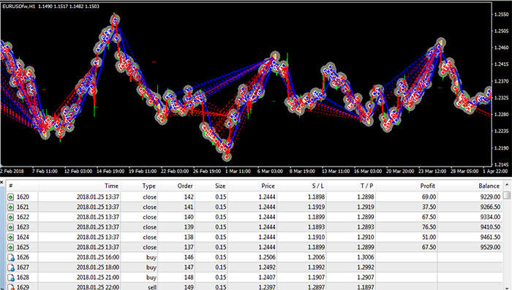The height and width of the screenshot is (290, 512).
Task: Click the close icon of row 1623
Action: coord(11,227)
